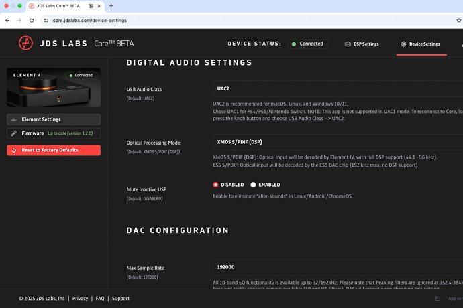Screen dimensions: 463x308
Task: Select the DISABLED option for Mute Inactive USB
Action: [215, 185]
